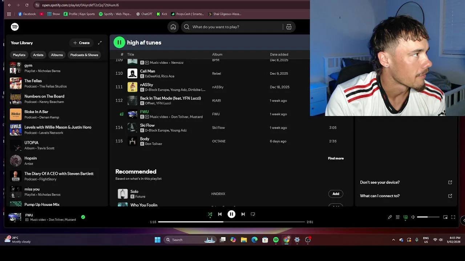The height and width of the screenshot is (261, 465).
Task: Go back in the browser toolbar
Action: tap(9, 5)
